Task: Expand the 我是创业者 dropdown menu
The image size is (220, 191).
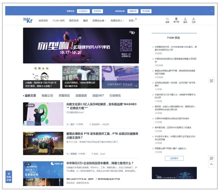Action: click(x=99, y=21)
